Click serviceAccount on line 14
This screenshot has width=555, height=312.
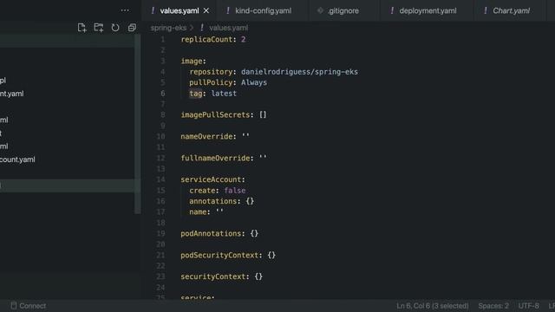[x=211, y=179]
